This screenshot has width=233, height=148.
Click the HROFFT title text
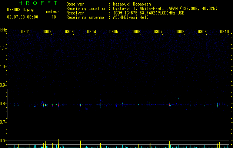coord(38,3)
